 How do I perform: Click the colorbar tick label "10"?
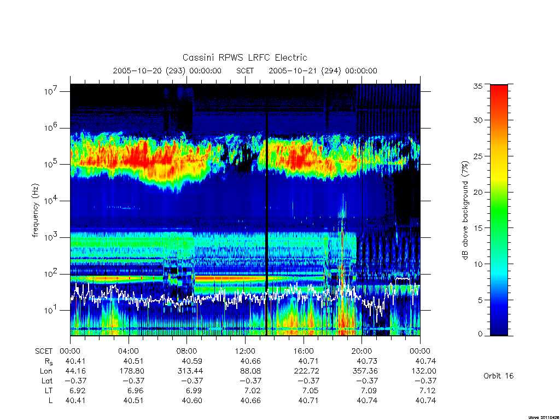coord(477,264)
